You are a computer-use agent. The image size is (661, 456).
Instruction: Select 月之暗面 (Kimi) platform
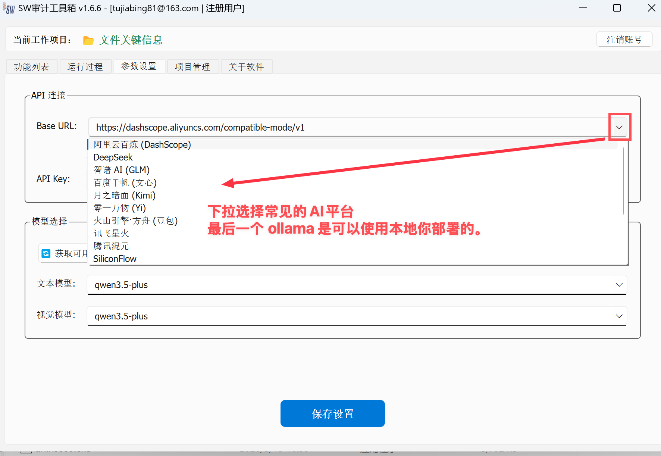(x=125, y=196)
